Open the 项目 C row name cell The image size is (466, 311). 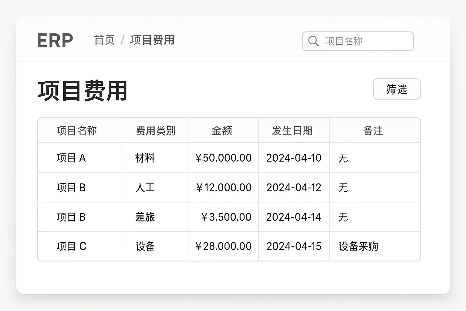[71, 246]
